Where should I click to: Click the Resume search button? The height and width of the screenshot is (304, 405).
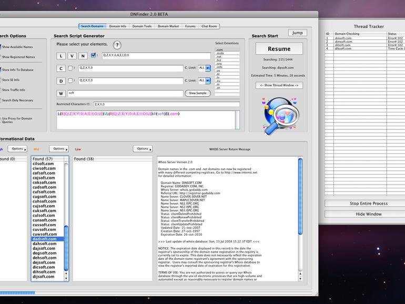279,49
